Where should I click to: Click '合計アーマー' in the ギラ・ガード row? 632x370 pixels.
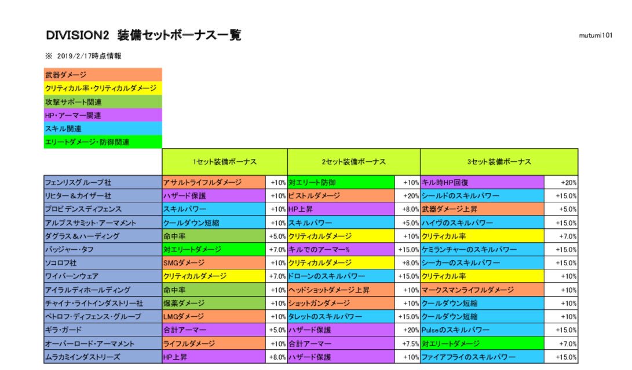214,330
